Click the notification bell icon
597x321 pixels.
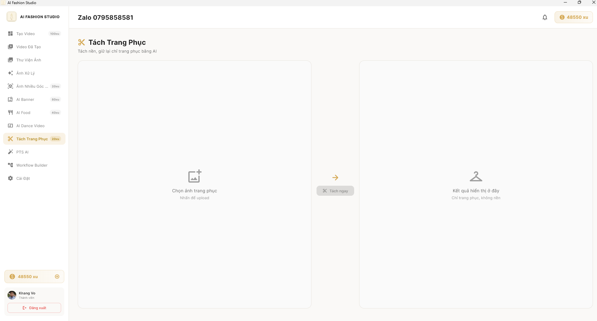[x=545, y=18]
